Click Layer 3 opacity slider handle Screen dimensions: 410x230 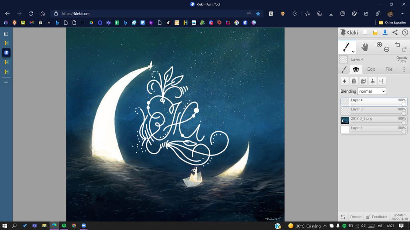tap(404, 113)
